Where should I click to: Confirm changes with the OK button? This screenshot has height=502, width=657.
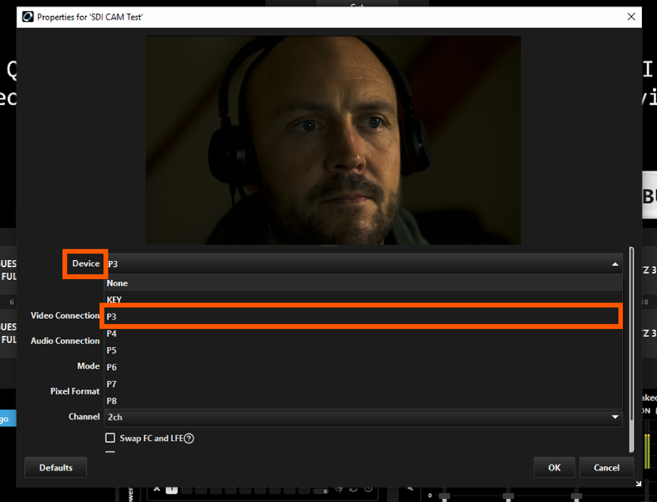[554, 467]
